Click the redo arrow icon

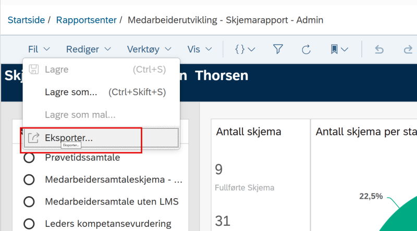tap(408, 49)
